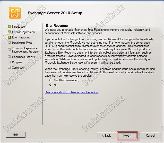Click the No option label text
Image resolution: width=164 pixels, height=143 pixels.
55,85
